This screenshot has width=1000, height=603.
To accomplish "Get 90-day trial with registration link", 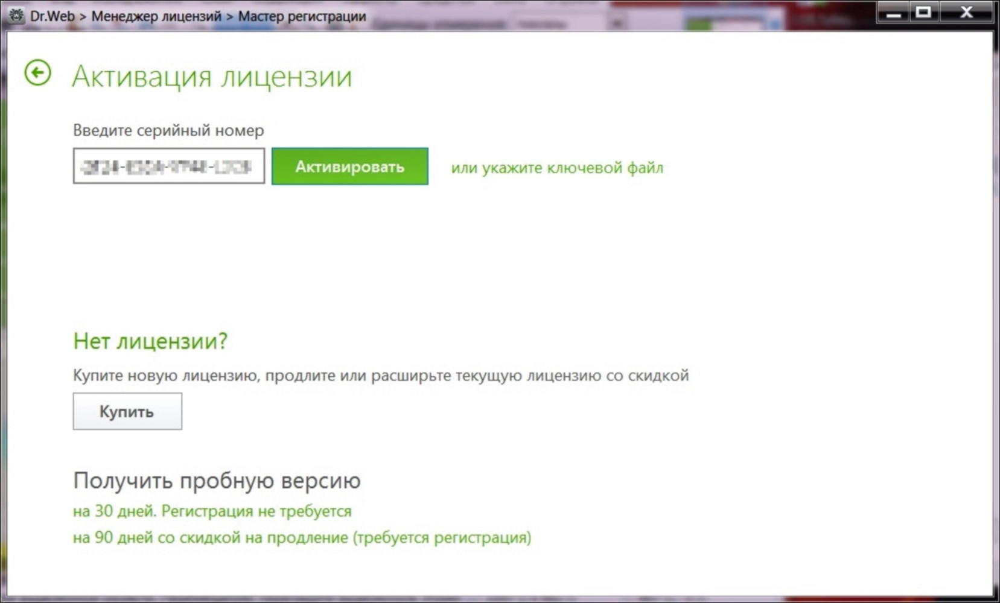I will point(302,537).
